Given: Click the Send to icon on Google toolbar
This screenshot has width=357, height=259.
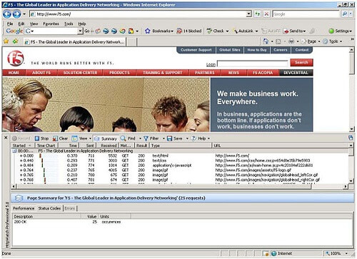Looking at the screenshot, I should 286,31.
